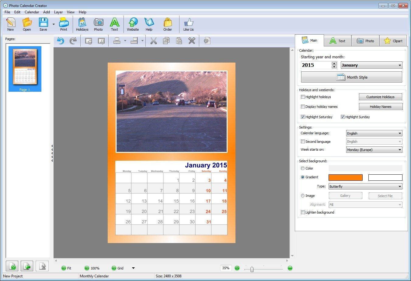The width and height of the screenshot is (411, 281).
Task: Switch to the Clipart tab
Action: coord(393,40)
